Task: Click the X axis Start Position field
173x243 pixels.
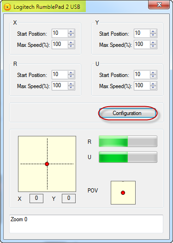Action: tap(63, 33)
